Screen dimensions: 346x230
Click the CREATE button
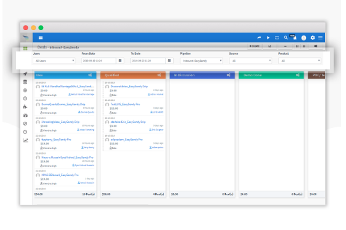(254, 46)
